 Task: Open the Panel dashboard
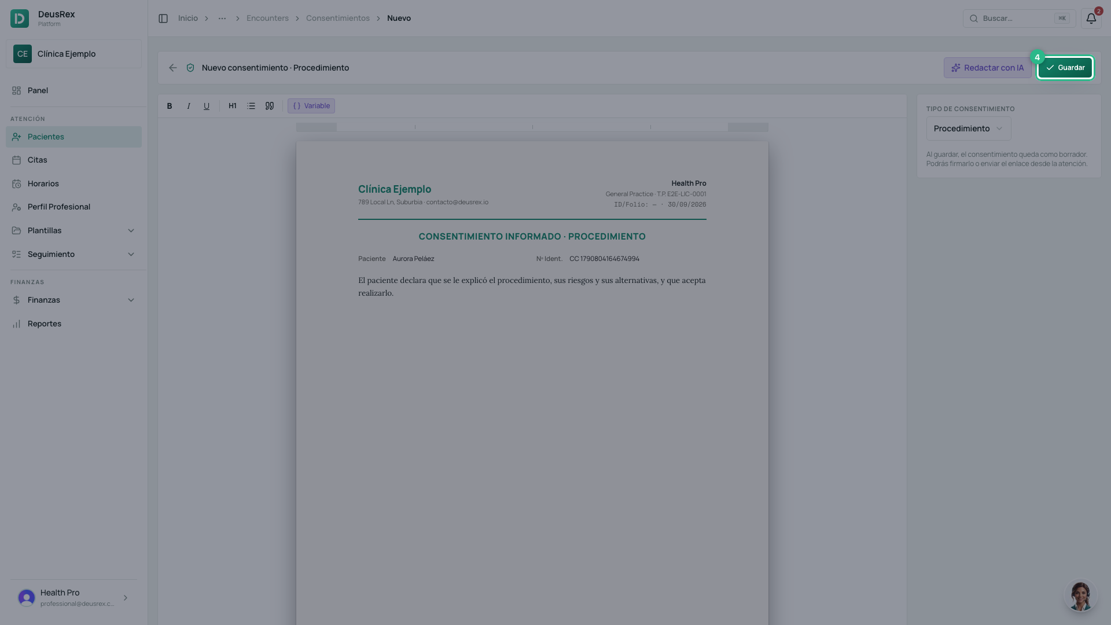[x=73, y=90]
